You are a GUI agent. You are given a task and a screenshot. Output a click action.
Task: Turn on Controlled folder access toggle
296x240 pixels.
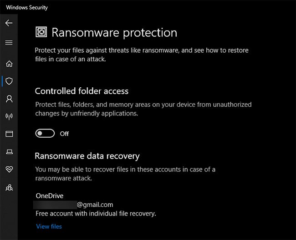coord(45,133)
